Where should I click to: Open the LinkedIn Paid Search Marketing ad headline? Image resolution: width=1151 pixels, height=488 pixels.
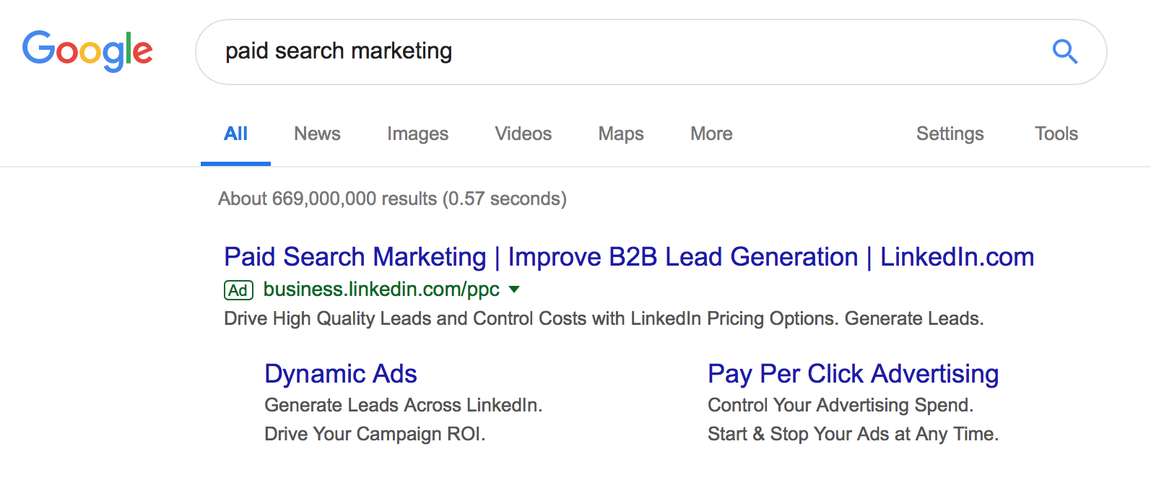coord(628,257)
